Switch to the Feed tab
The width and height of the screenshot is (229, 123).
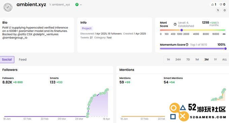(23, 59)
